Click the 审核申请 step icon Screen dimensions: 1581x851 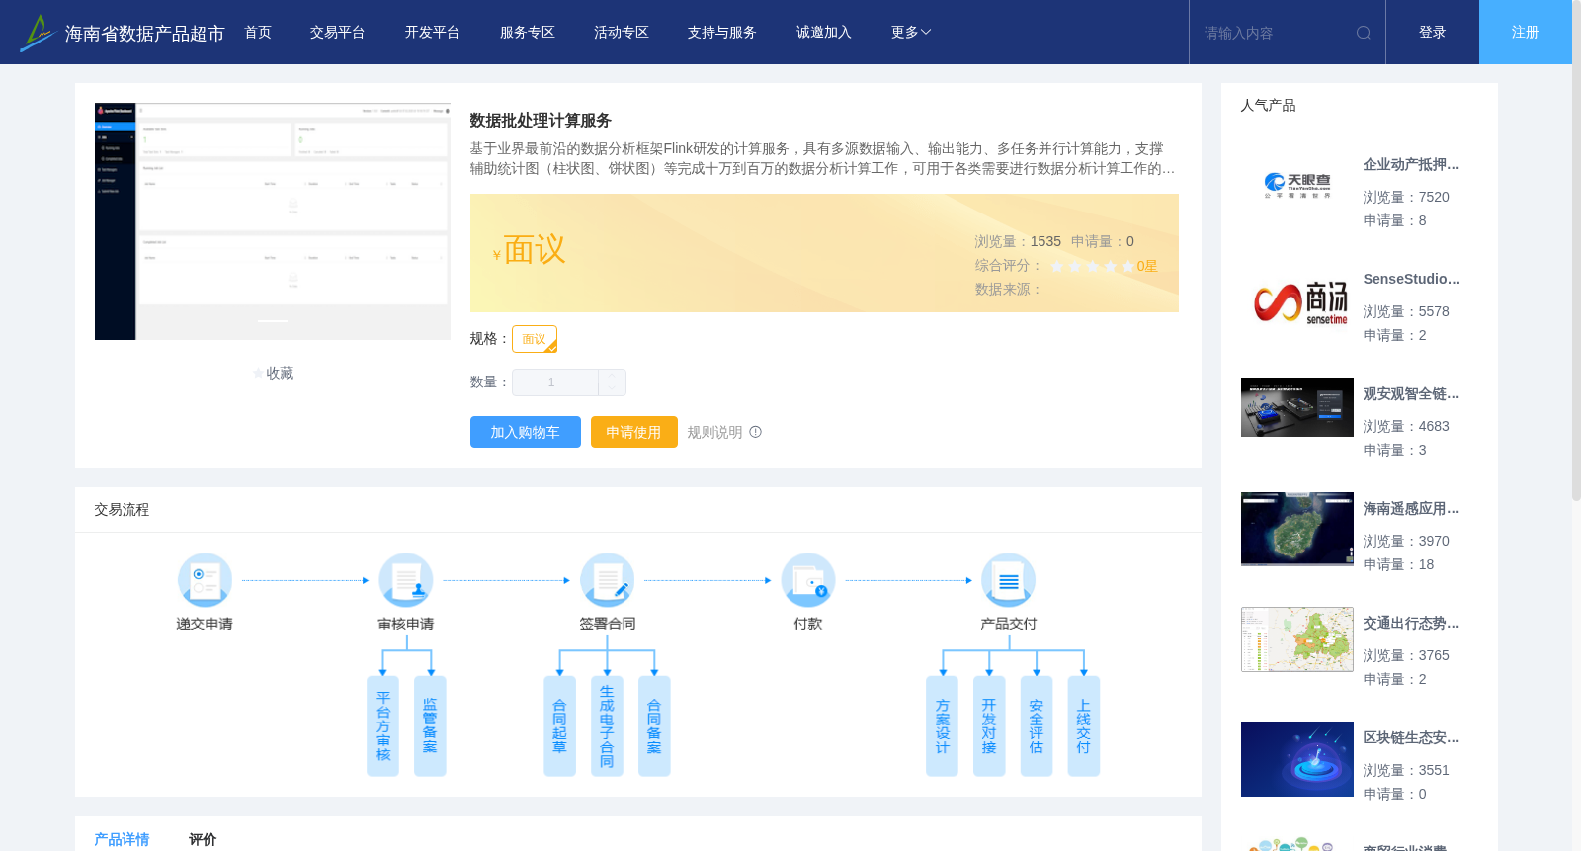tap(406, 580)
